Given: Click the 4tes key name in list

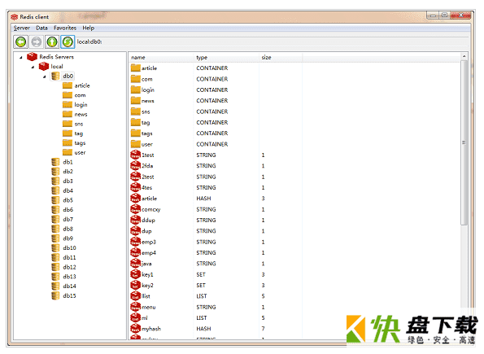Looking at the screenshot, I should pyautogui.click(x=147, y=187).
